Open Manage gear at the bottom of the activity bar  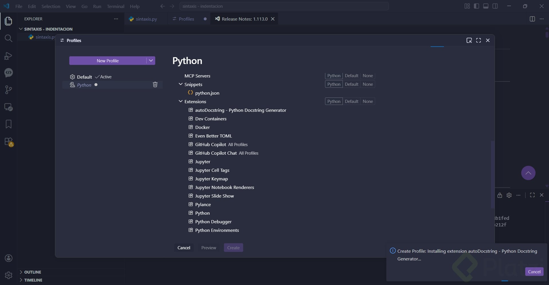point(9,275)
